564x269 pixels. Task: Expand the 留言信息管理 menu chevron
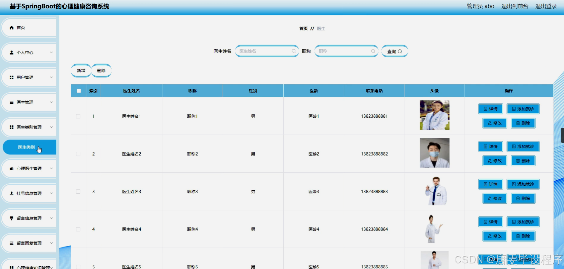point(51,218)
